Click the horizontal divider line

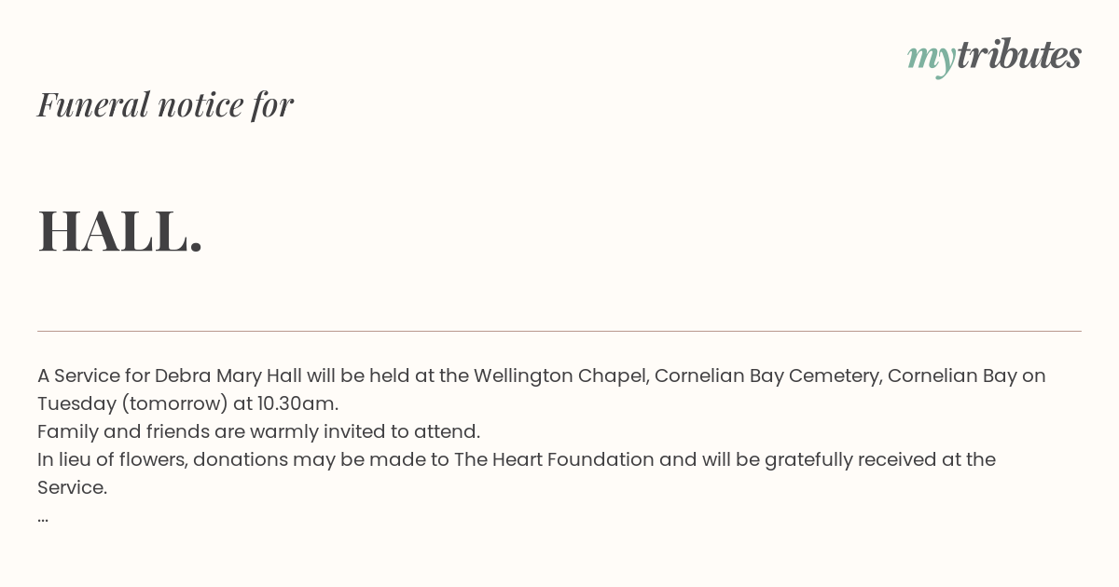[559, 331]
